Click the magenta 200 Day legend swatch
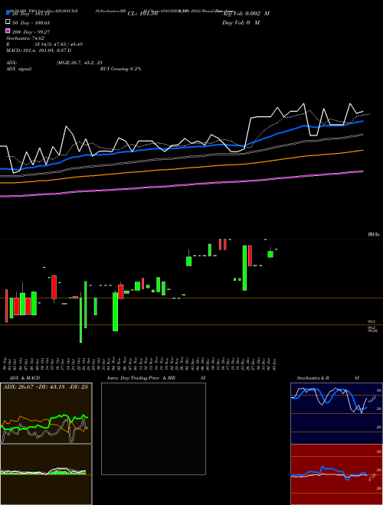This screenshot has width=383, height=505. click(x=8, y=31)
